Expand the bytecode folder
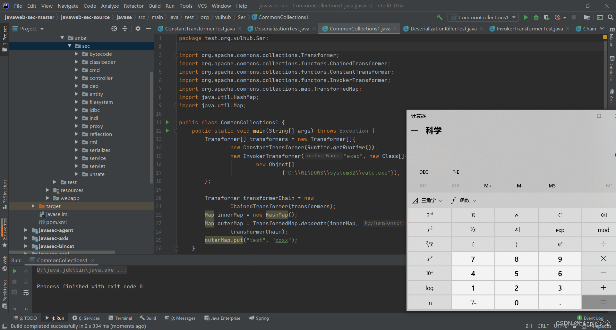Image resolution: width=616 pixels, height=330 pixels. pos(77,54)
